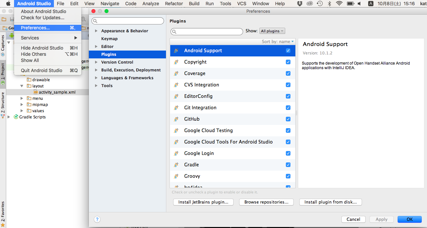This screenshot has width=427, height=228.
Task: Click the Coverage plugin icon
Action: coord(176,73)
